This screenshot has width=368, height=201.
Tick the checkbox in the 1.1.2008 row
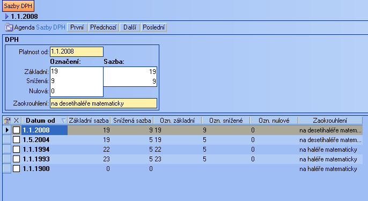tap(16, 130)
